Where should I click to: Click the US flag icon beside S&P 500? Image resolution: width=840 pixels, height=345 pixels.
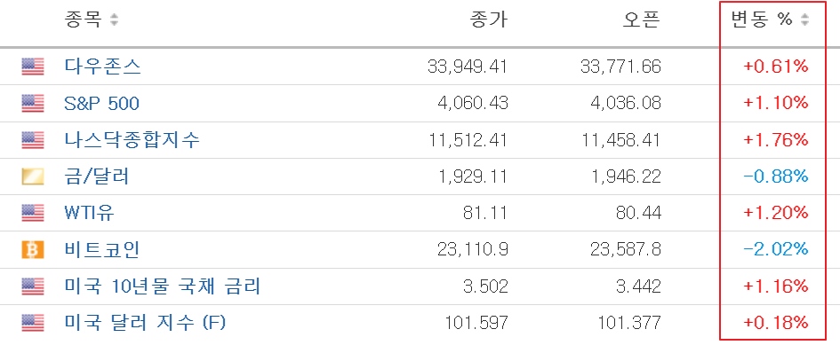33,103
